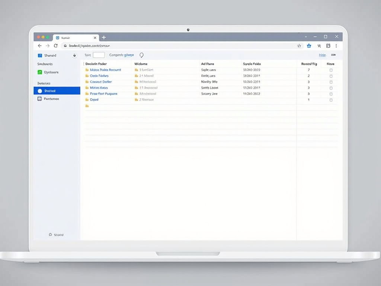Screen dimensions: 381x286
Task: Click the white circle icon in highlighted sidebar item
Action: [40, 91]
